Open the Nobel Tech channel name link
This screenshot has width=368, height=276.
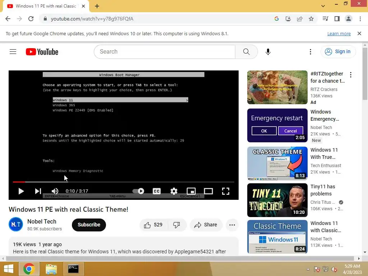[42, 221]
